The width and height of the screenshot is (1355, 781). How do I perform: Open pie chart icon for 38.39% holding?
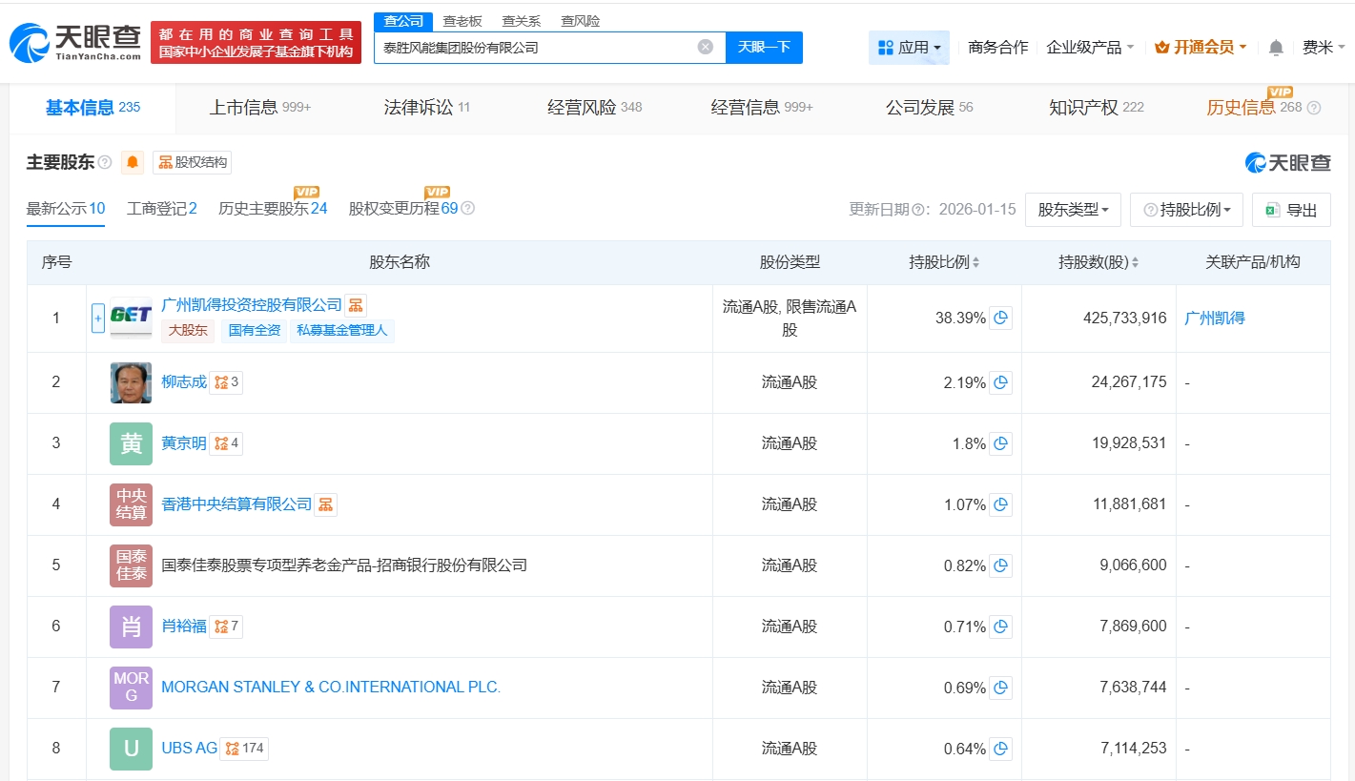1000,319
